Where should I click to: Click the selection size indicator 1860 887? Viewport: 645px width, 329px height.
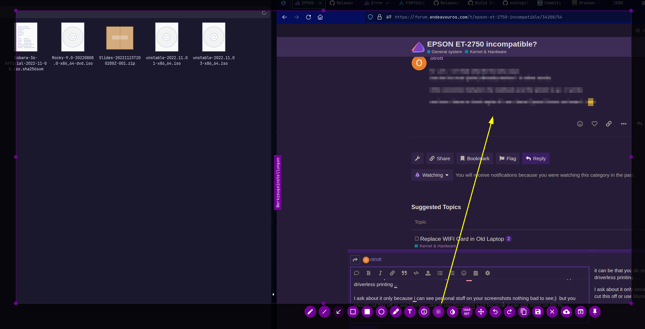pyautogui.click(x=467, y=311)
